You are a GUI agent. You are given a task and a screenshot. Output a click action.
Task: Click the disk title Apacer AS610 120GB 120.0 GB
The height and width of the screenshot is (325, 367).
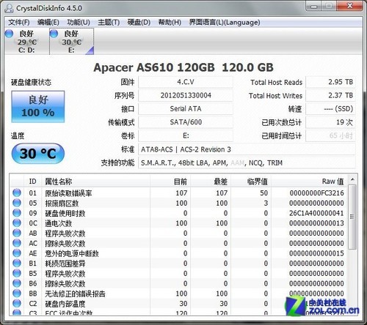pyautogui.click(x=183, y=67)
